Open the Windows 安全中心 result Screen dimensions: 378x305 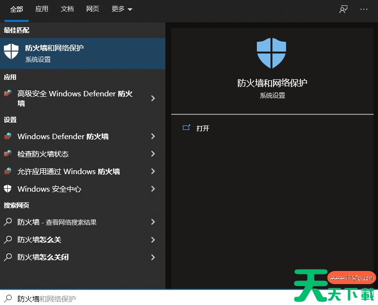click(x=83, y=189)
